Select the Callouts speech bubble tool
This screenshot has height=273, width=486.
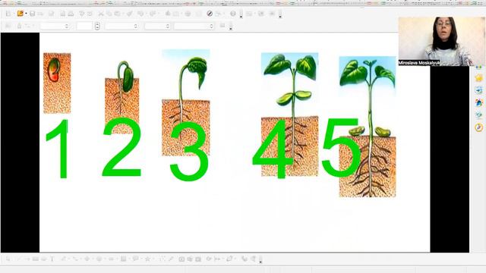tap(135, 259)
